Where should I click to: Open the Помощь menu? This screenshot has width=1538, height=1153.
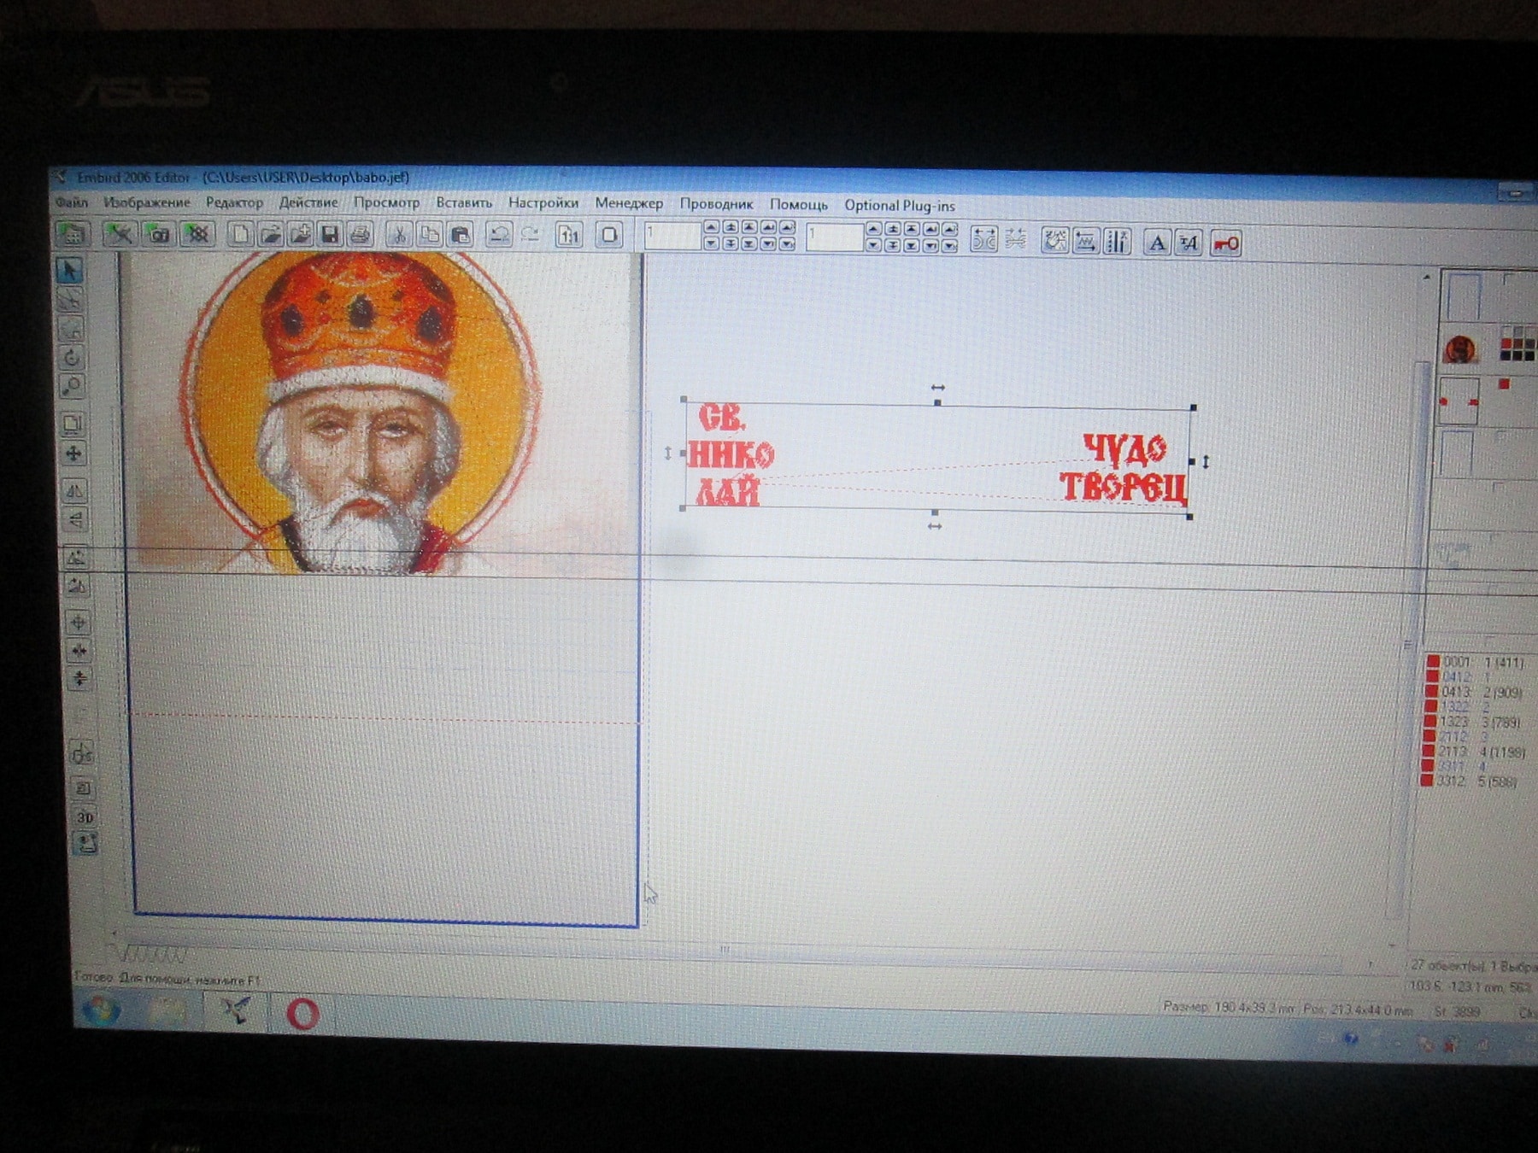(798, 205)
